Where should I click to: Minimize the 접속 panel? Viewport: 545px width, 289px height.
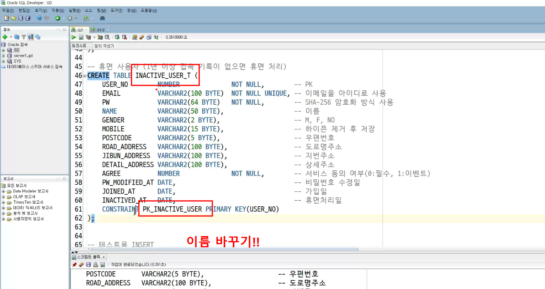tap(65, 29)
